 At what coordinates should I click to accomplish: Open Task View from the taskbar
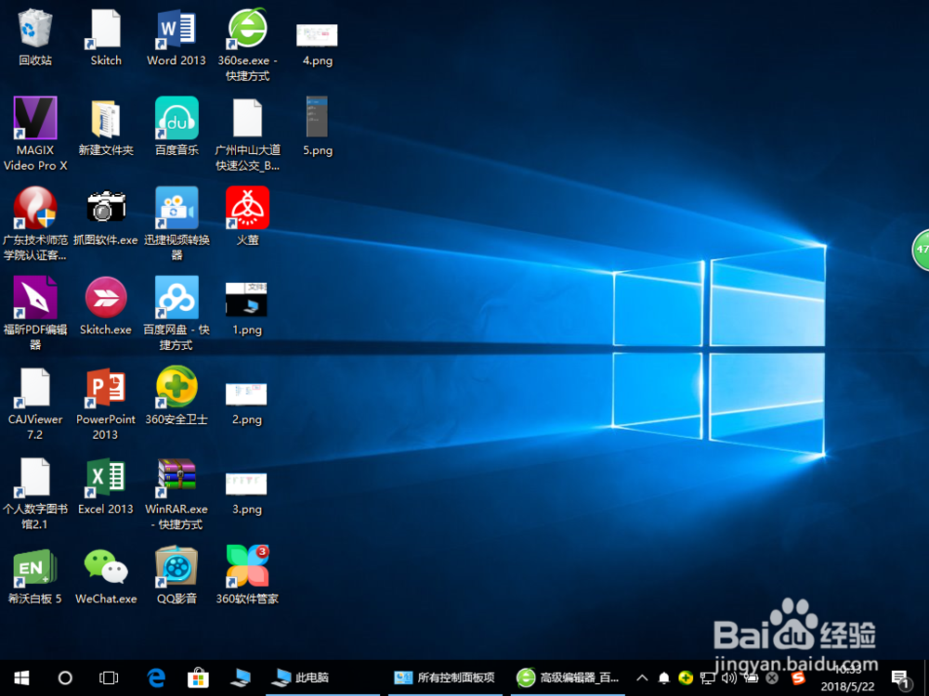109,677
